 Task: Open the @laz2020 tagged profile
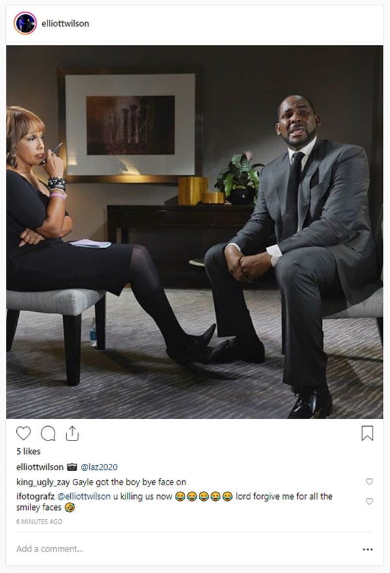(99, 467)
